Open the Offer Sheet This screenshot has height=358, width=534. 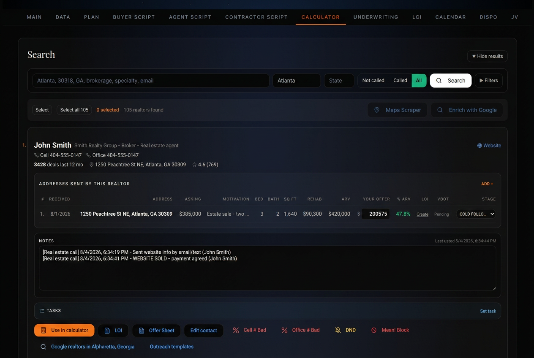click(x=156, y=331)
